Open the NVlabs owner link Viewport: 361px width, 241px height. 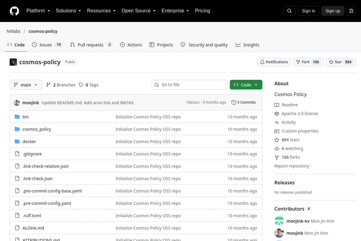tap(14, 31)
